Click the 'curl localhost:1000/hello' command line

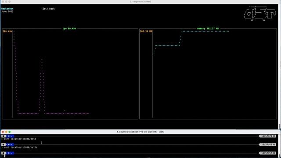(21, 147)
